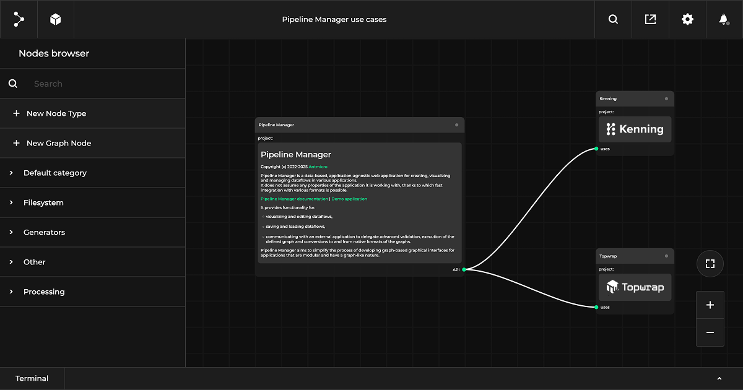Click New Graph Node label
The height and width of the screenshot is (390, 743).
click(x=59, y=143)
